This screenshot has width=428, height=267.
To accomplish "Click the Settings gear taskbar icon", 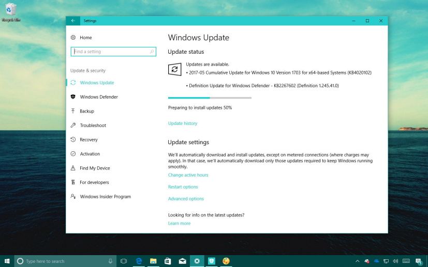I will coord(197,261).
